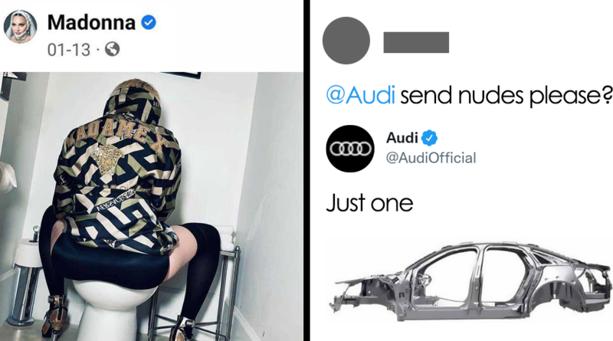The width and height of the screenshot is (613, 341).
Task: Open the @Audi mention link
Action: click(360, 95)
